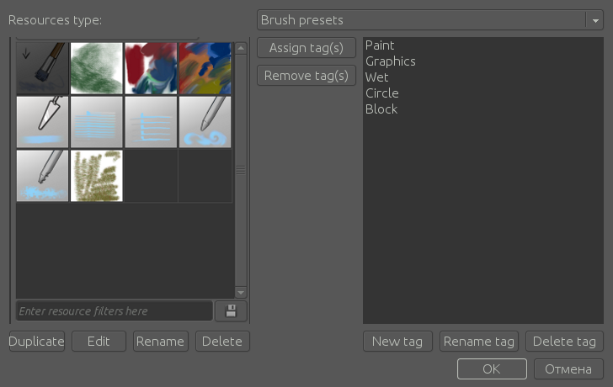Click the Duplicate button
613x387 pixels.
point(37,342)
